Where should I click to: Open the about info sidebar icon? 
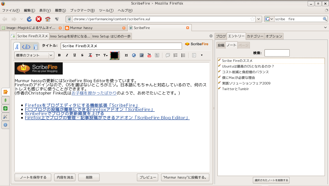pos(5,125)
